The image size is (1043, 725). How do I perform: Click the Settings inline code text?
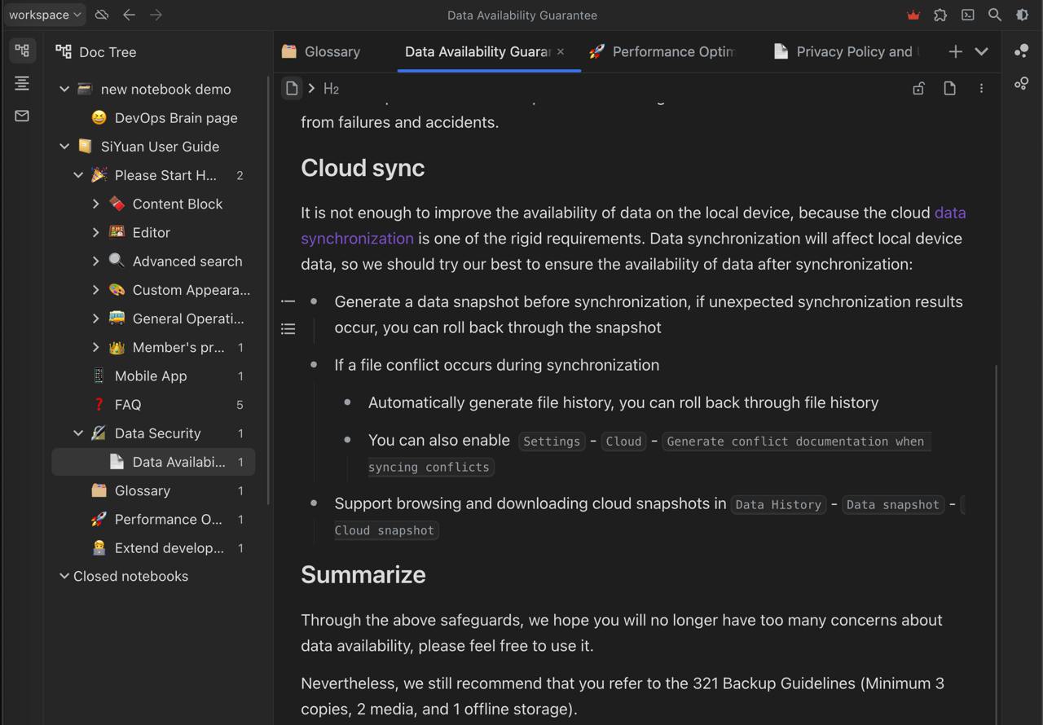(x=552, y=442)
